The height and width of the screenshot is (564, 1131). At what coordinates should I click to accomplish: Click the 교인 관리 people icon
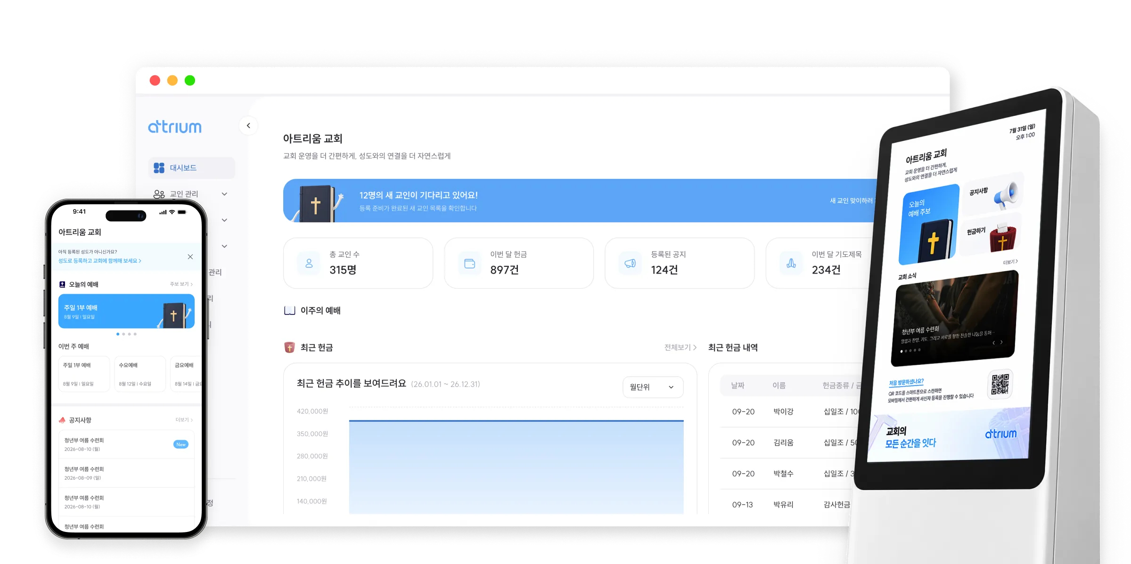click(x=159, y=194)
